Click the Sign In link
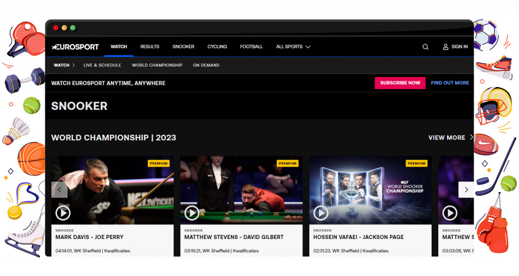This screenshot has width=519, height=276. 459,47
